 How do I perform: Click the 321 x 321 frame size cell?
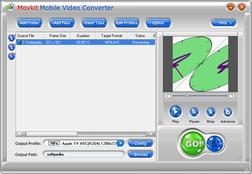pos(53,42)
